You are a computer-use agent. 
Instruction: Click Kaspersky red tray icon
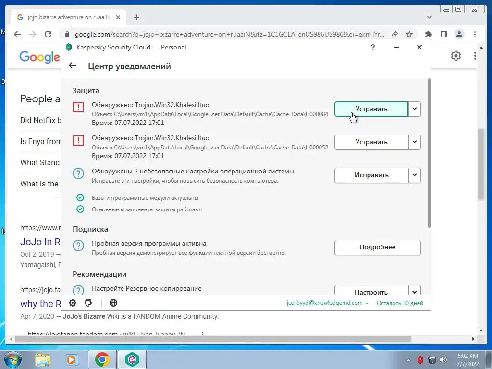pyautogui.click(x=420, y=359)
